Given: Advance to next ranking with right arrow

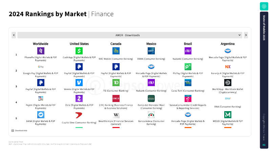Looking at the screenshot, I should pyautogui.click(x=246, y=35).
